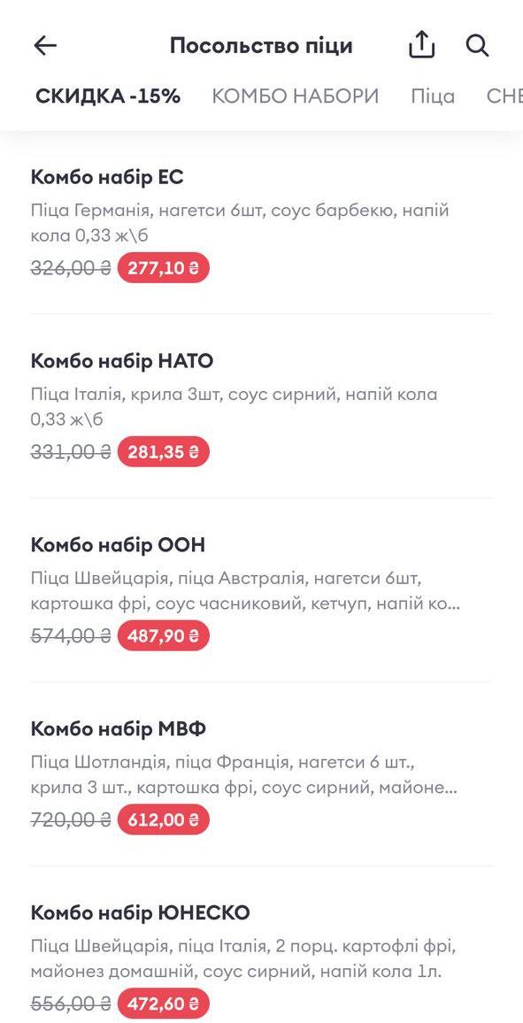Open the Комбо набір ООН item

(x=261, y=590)
